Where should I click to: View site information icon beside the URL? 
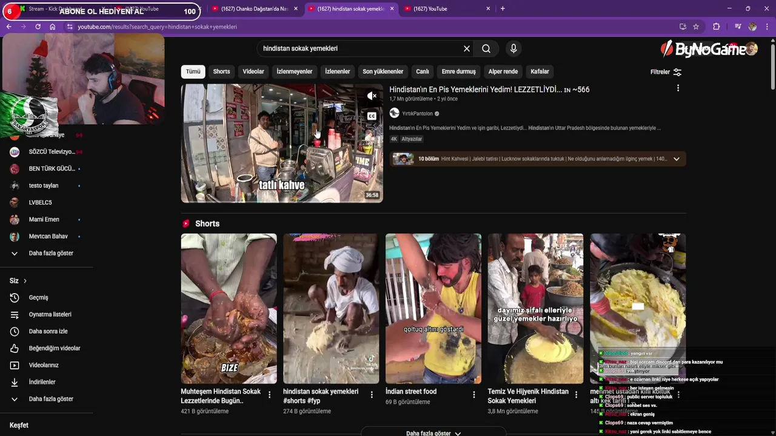point(70,27)
